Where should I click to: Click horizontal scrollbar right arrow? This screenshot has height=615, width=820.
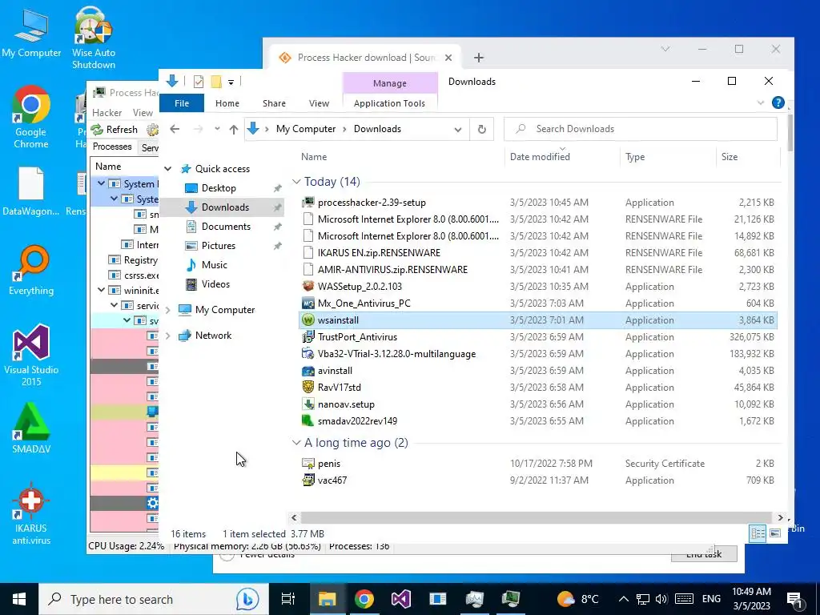click(780, 518)
